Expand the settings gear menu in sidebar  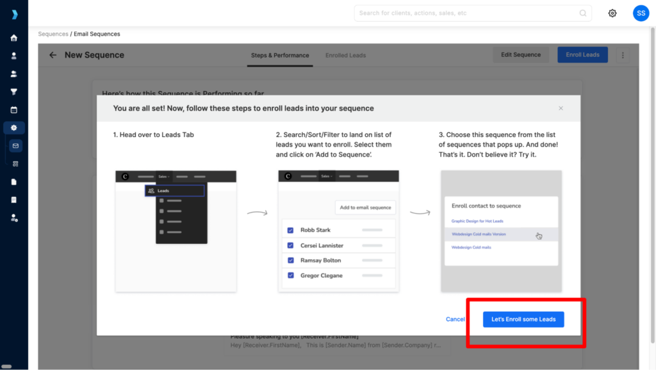[x=13, y=127]
